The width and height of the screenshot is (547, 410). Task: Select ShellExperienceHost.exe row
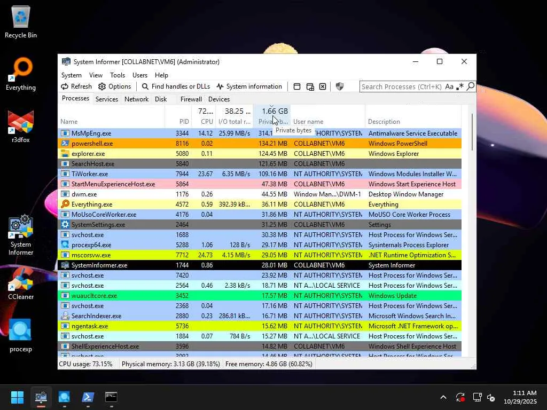click(260, 346)
